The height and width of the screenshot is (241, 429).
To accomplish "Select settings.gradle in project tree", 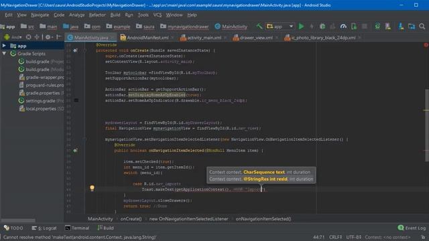I will [x=41, y=101].
